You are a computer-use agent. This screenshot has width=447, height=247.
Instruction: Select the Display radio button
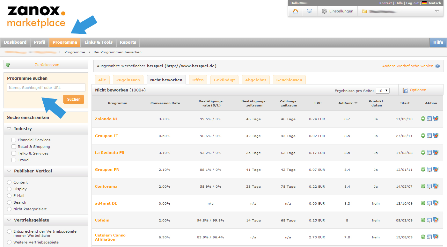coord(9,189)
